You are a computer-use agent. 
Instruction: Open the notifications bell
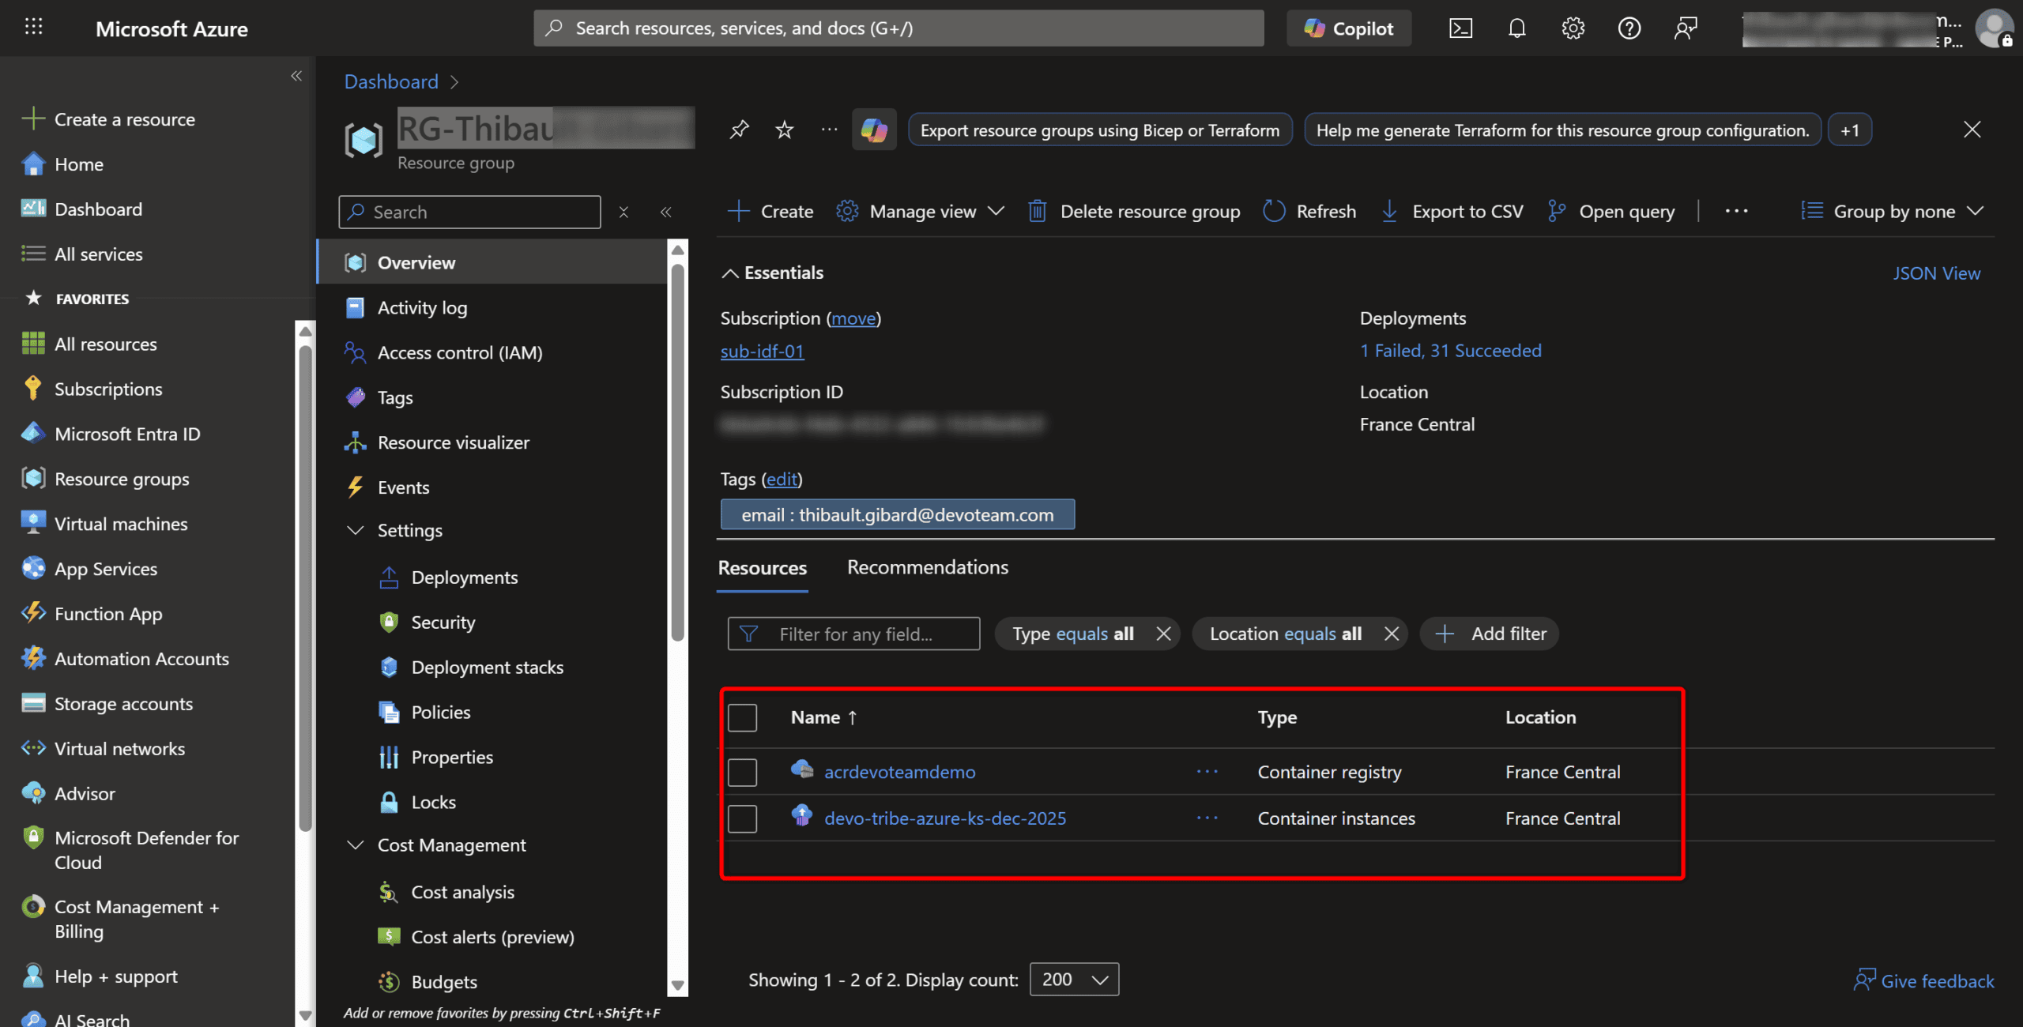coord(1516,28)
